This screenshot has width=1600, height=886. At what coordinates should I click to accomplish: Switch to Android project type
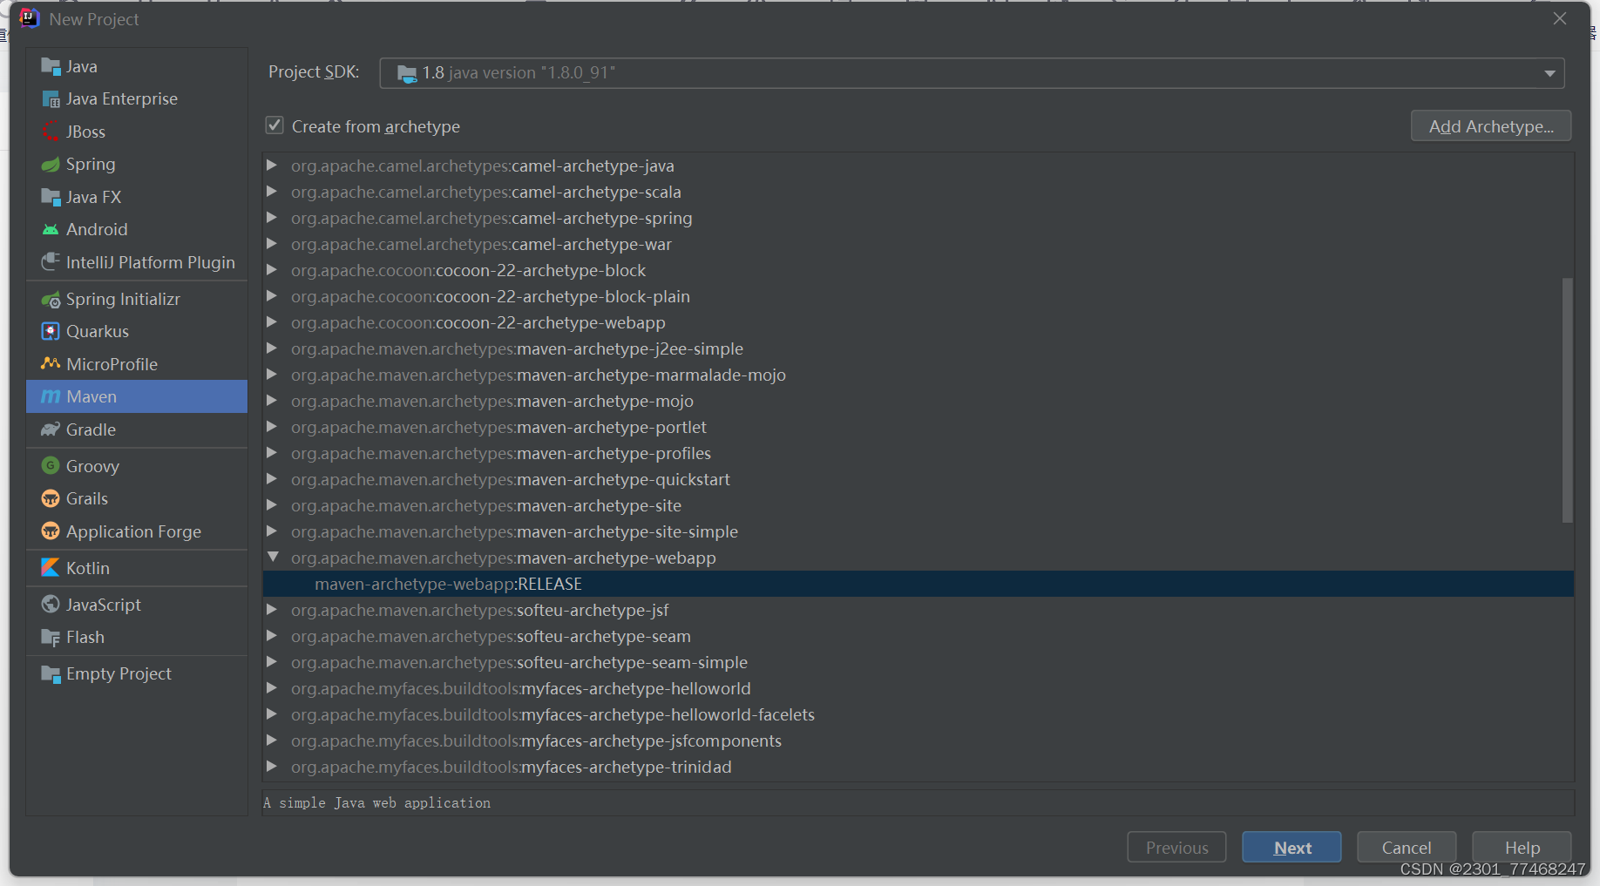coord(137,230)
